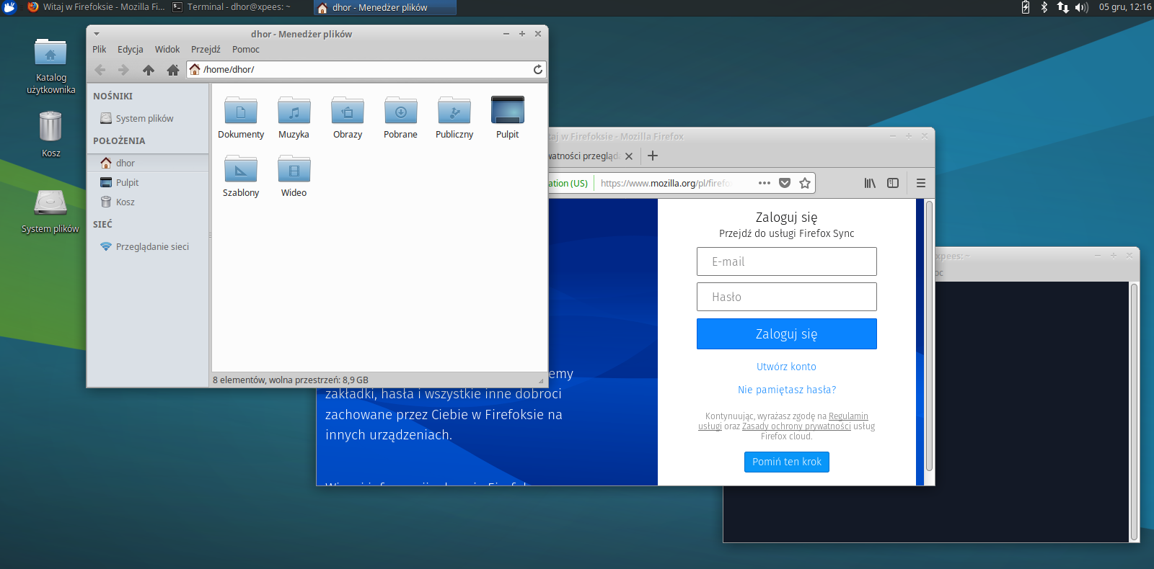Open Firefox hamburger menu
The height and width of the screenshot is (569, 1154).
pos(921,183)
